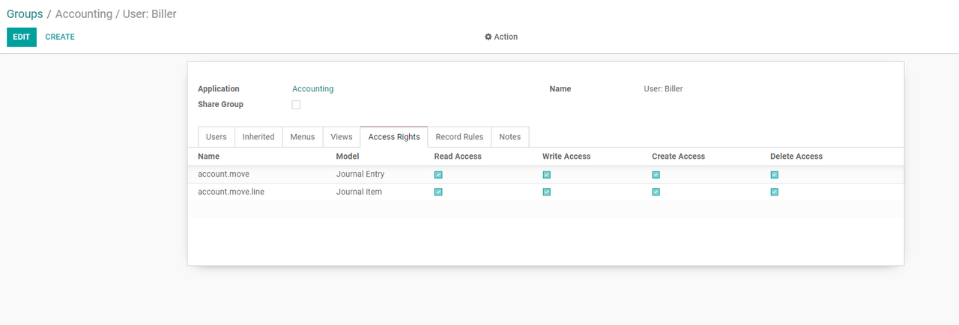The width and height of the screenshot is (959, 325).
Task: Open the Views tab
Action: [x=342, y=137]
